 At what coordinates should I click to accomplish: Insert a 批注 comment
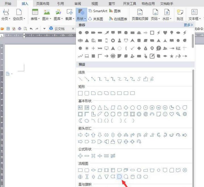coord(180,15)
